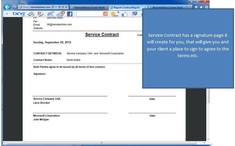The height and width of the screenshot is (146, 235).
Task: Click the search magnifier in address bar
Action: pos(53,7)
